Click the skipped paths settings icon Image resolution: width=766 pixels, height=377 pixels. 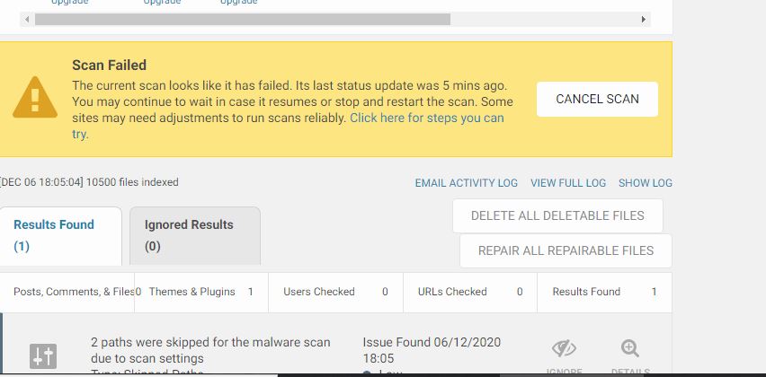[43, 356]
